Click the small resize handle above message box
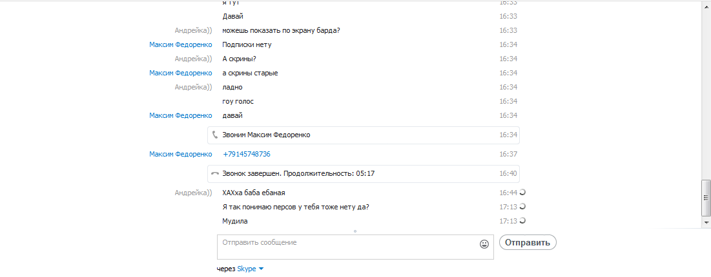The height and width of the screenshot is (277, 711). 355,231
